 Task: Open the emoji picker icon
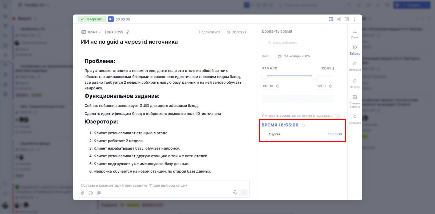click(90, 193)
